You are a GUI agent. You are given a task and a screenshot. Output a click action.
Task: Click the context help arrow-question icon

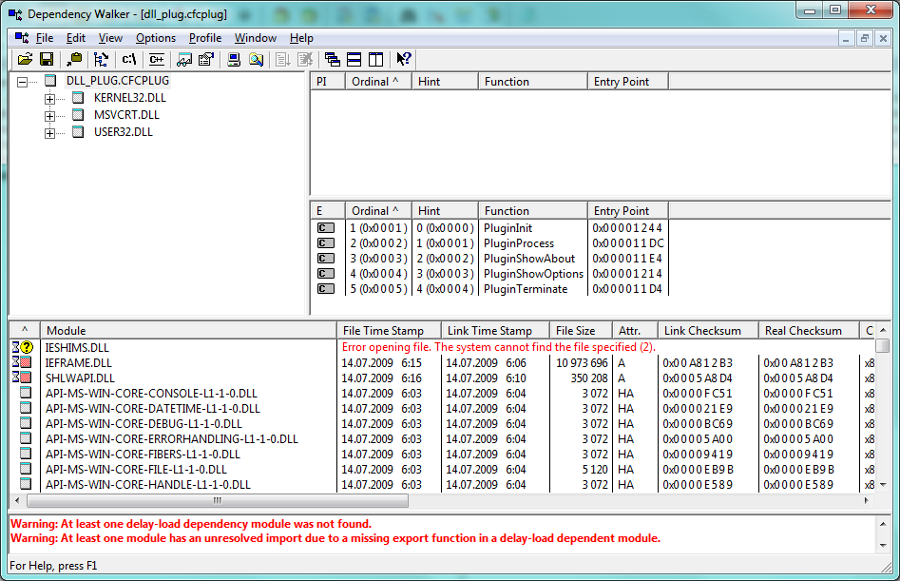(x=404, y=59)
